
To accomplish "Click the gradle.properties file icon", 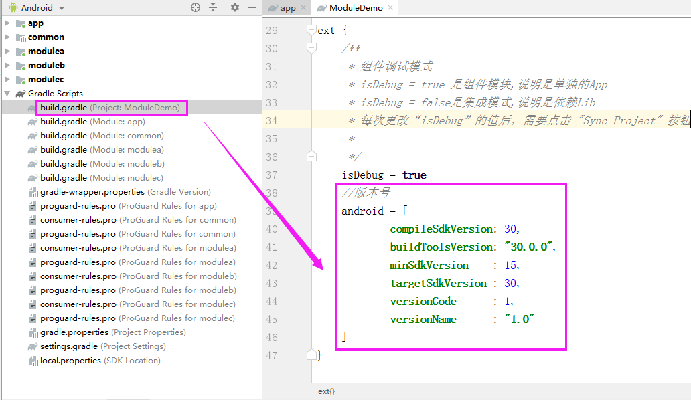I will tap(33, 332).
